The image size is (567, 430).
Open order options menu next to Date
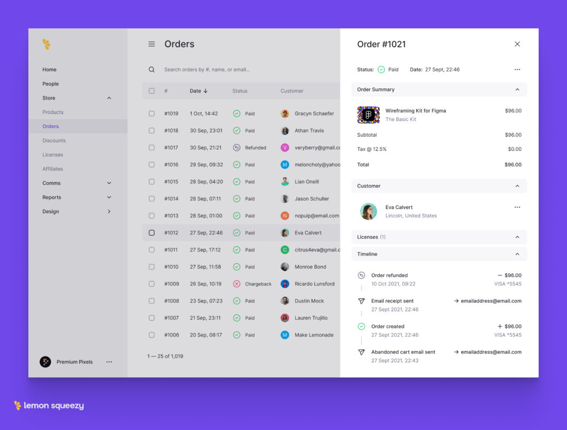click(517, 69)
